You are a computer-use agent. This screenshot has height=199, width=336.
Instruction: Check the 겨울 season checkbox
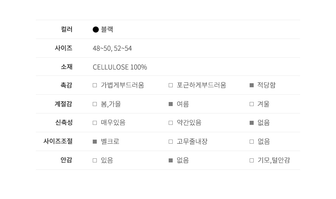pyautogui.click(x=252, y=104)
